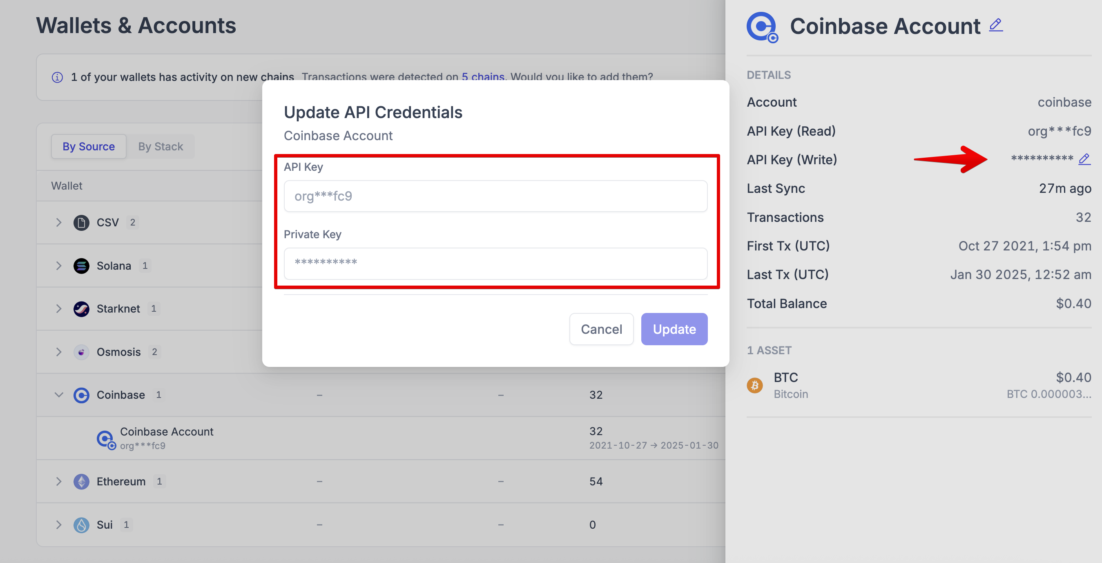
Task: Switch to the By Source tab
Action: coord(89,146)
